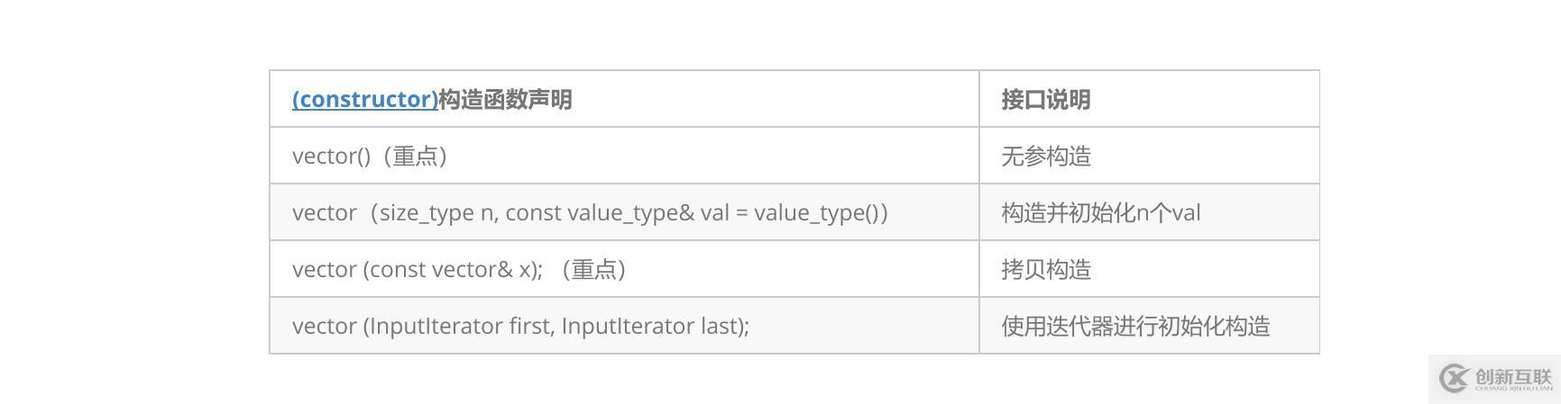The image size is (1561, 404).
Task: Click the vector (InputIterator first, InputIterator last) cell
Action: 624,326
